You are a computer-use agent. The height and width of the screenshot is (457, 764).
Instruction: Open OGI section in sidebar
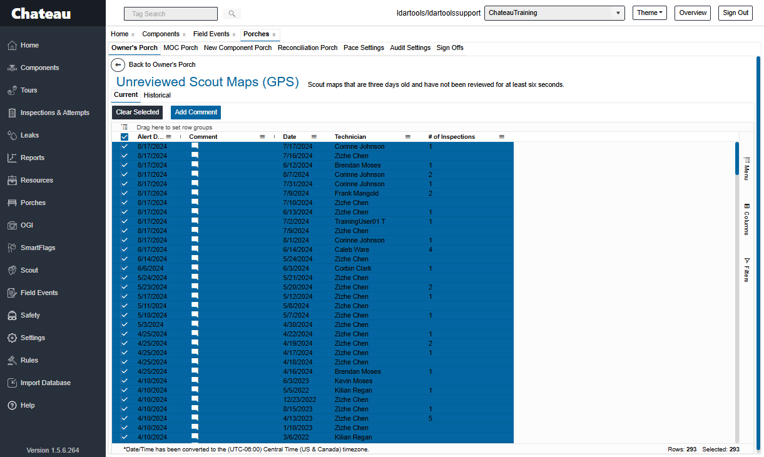point(26,225)
